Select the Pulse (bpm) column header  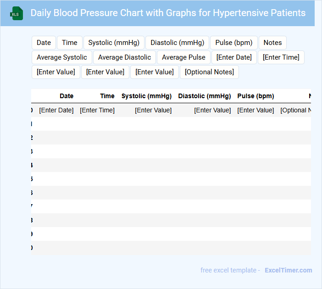[x=255, y=96]
